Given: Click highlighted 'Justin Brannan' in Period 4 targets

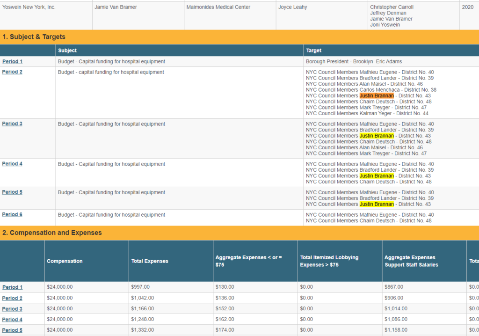Looking at the screenshot, I should 377,176.
